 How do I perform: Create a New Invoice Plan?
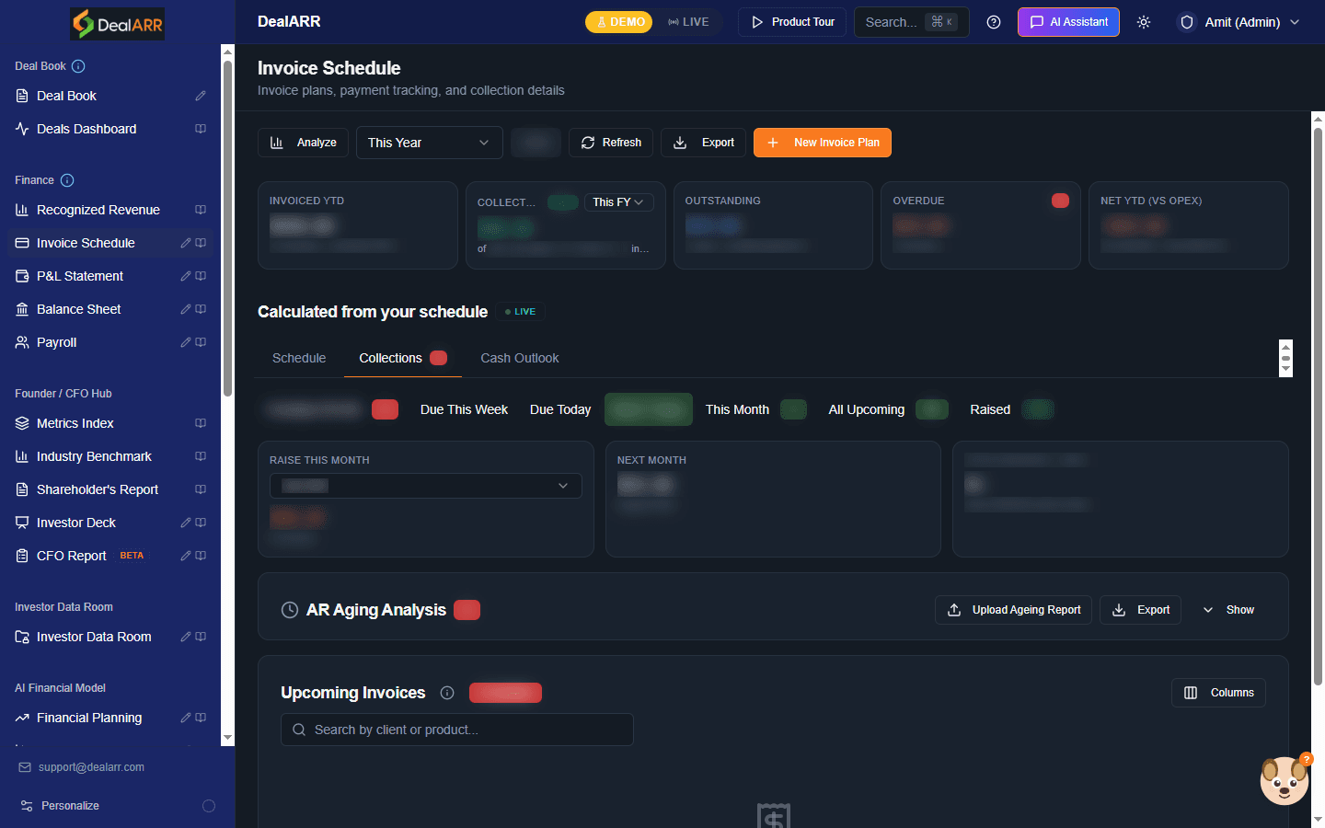[x=823, y=143]
